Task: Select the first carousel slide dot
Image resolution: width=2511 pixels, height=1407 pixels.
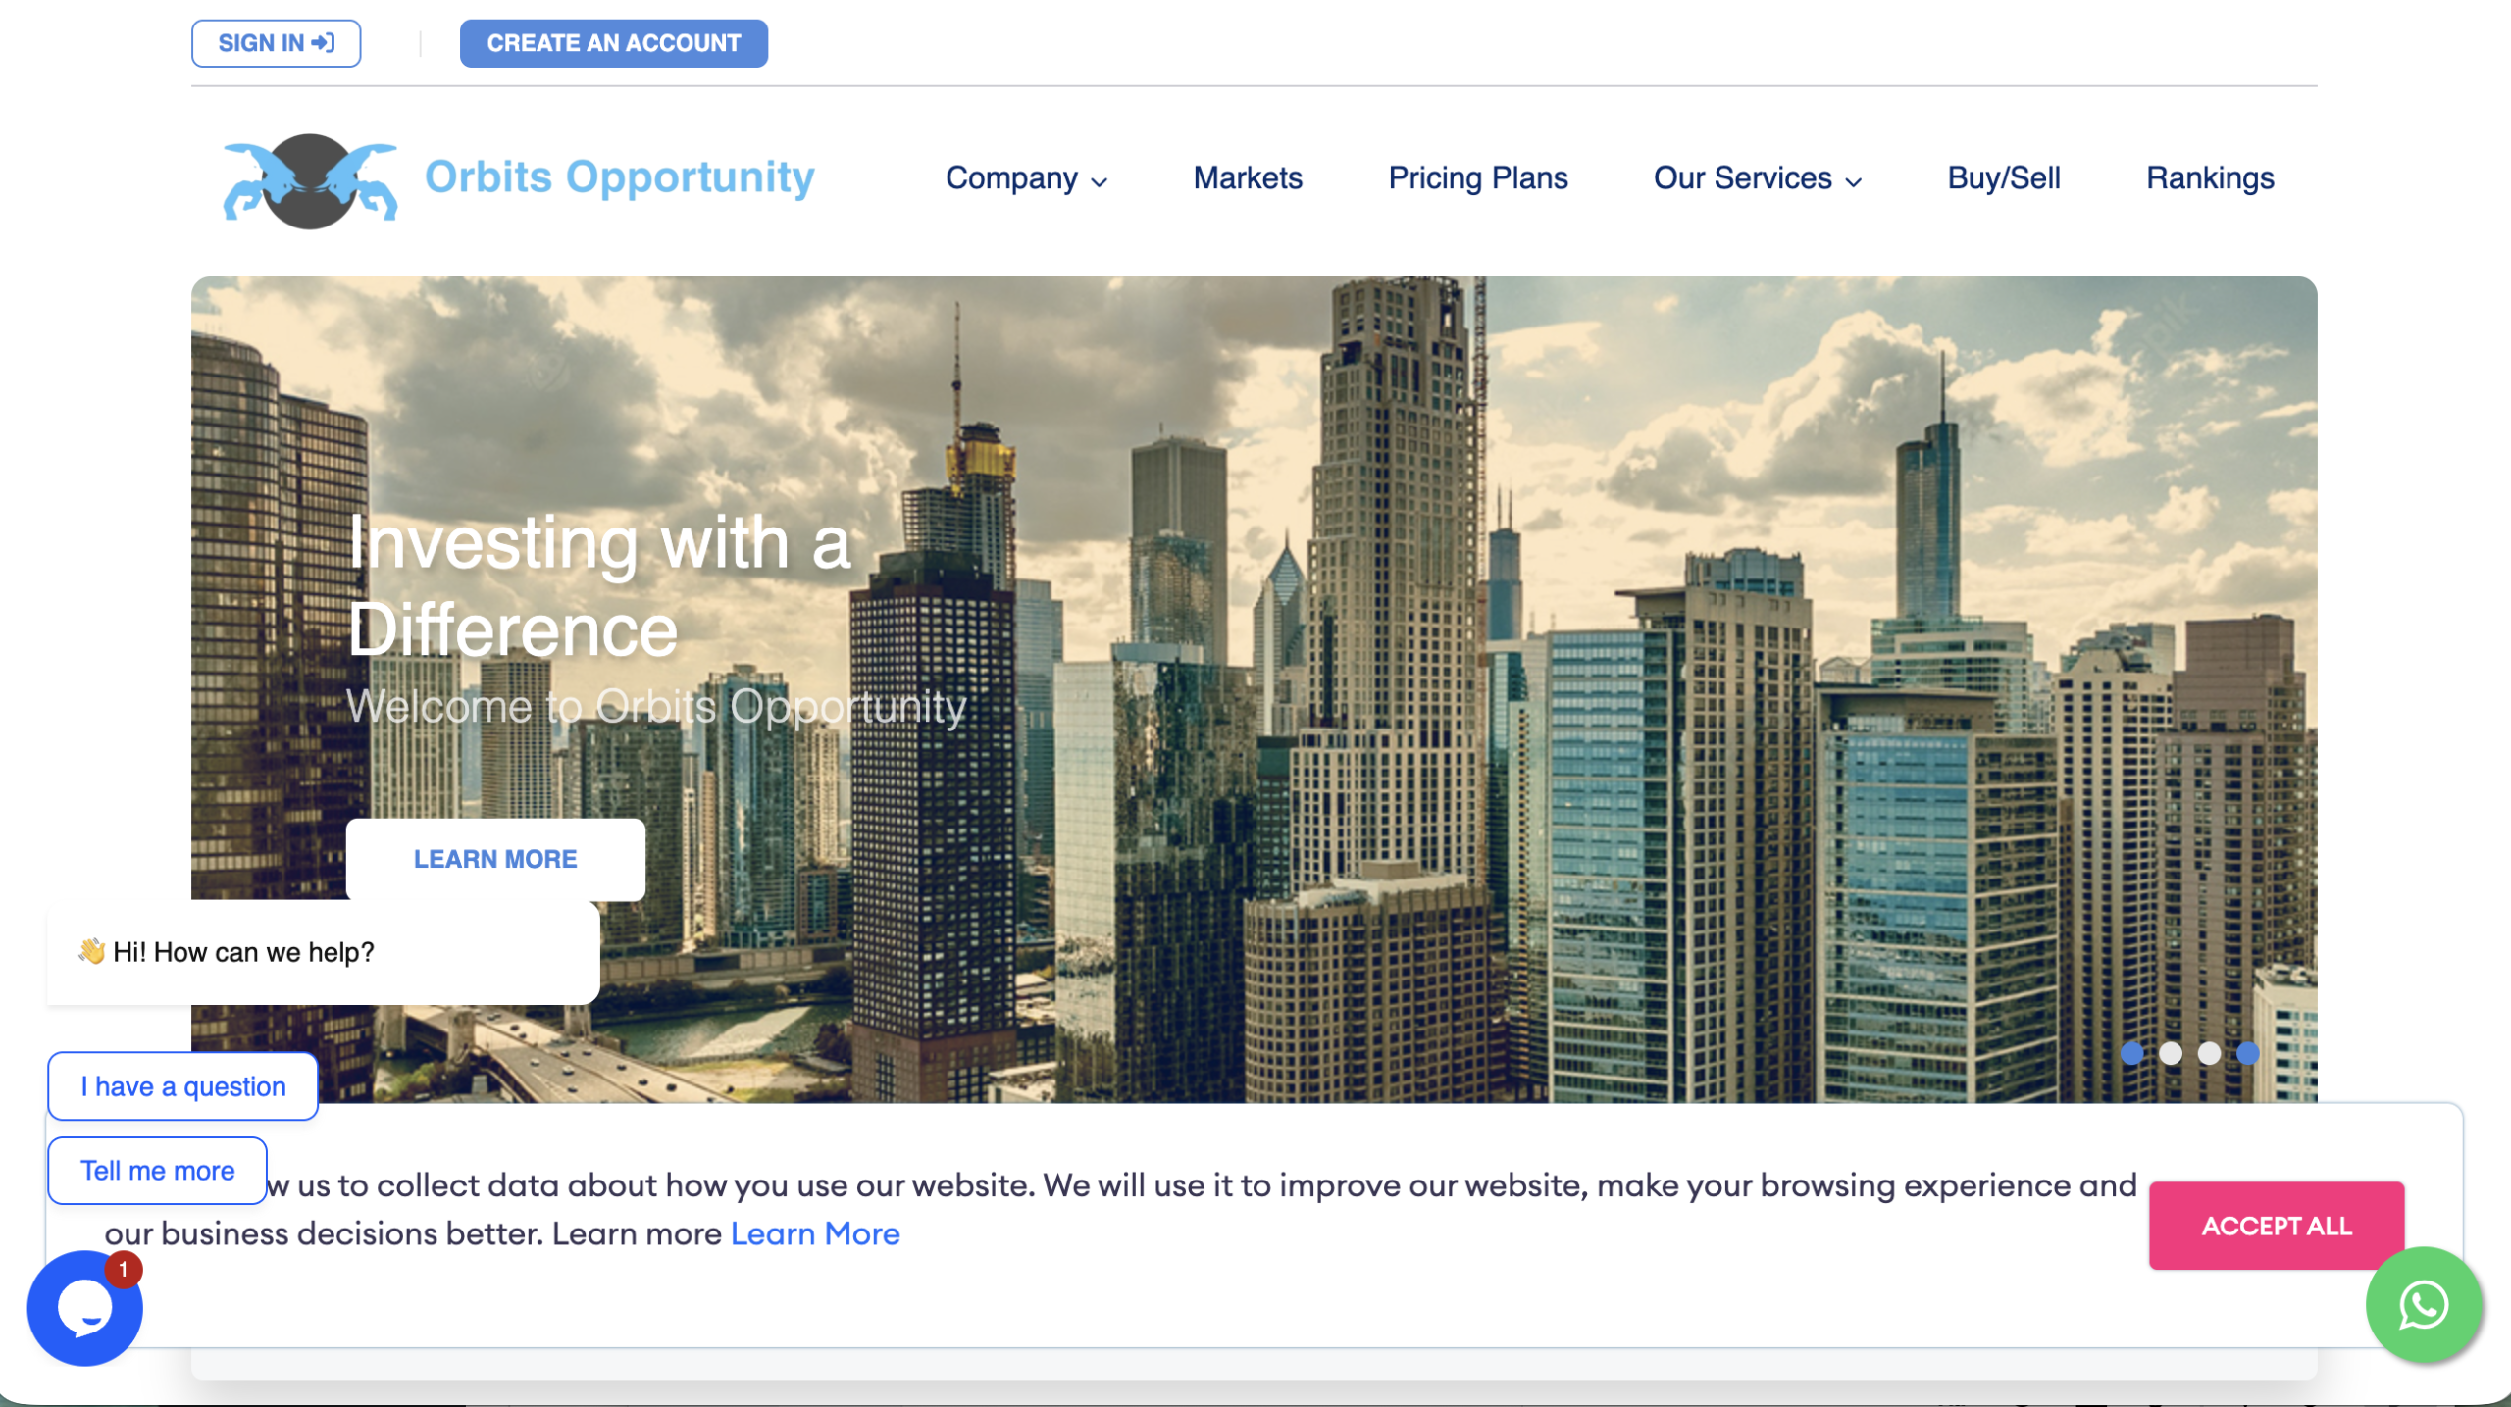Action: [2131, 1053]
